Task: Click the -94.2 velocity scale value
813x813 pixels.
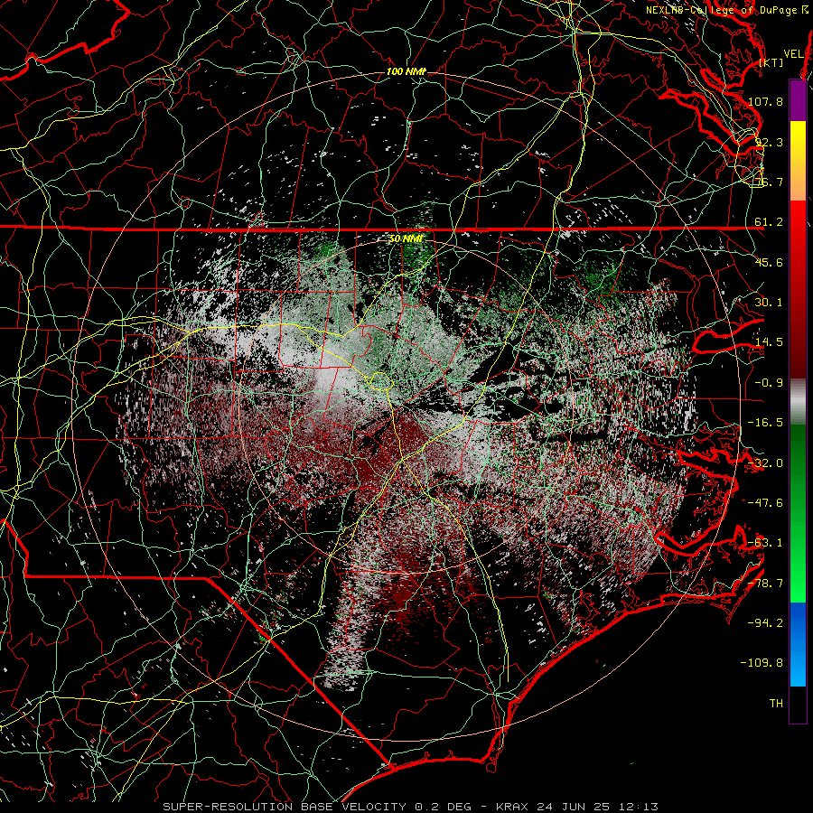Action: point(765,622)
